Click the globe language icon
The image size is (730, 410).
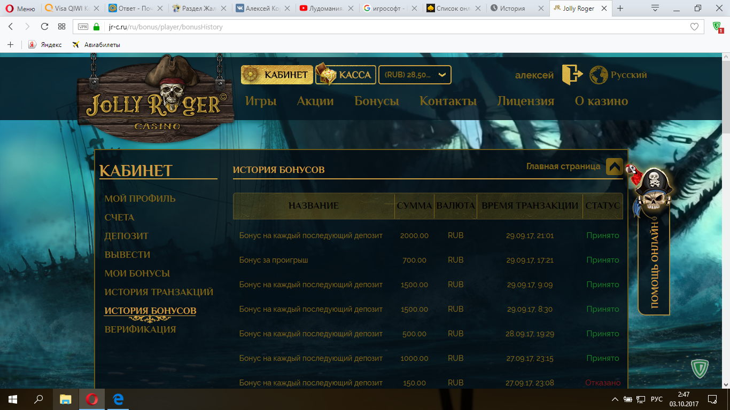click(599, 75)
